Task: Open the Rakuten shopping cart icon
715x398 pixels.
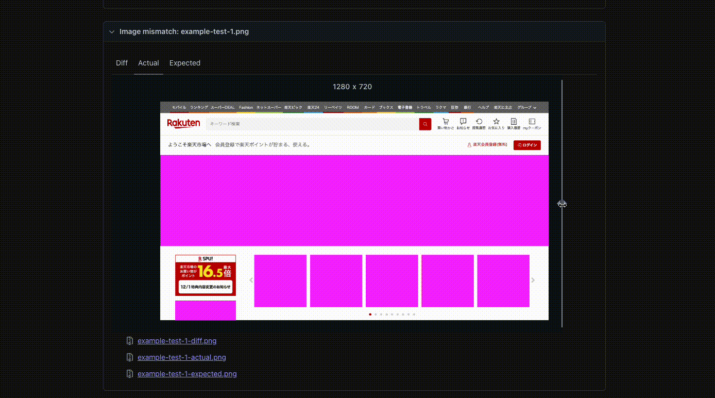Action: click(x=446, y=122)
